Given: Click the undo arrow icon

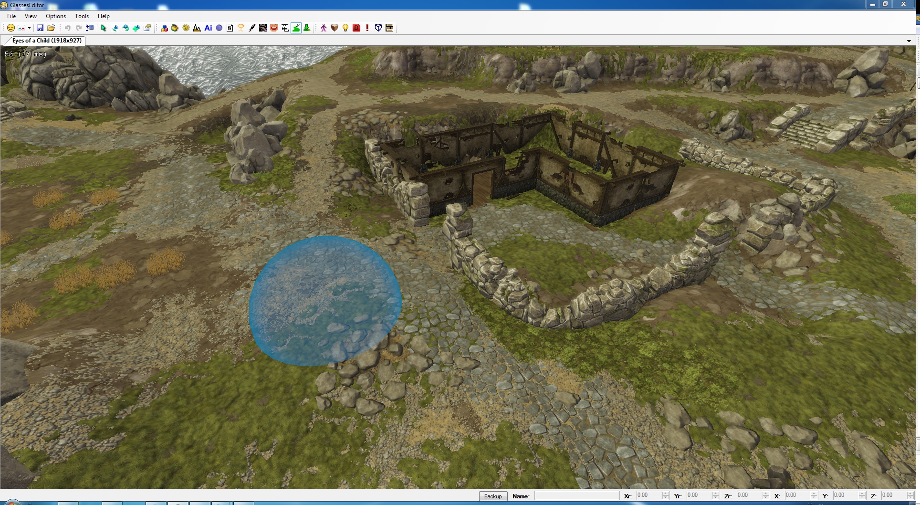Looking at the screenshot, I should [x=67, y=28].
